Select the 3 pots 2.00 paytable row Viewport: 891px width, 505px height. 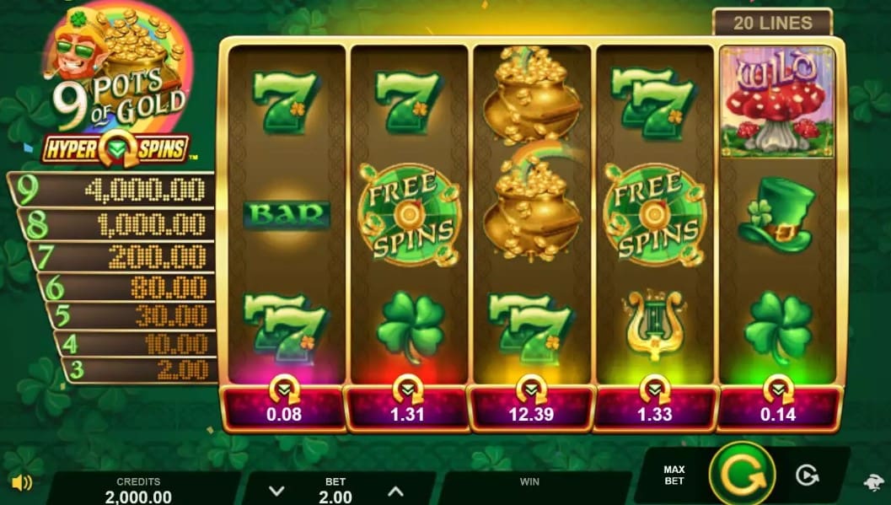coord(140,370)
